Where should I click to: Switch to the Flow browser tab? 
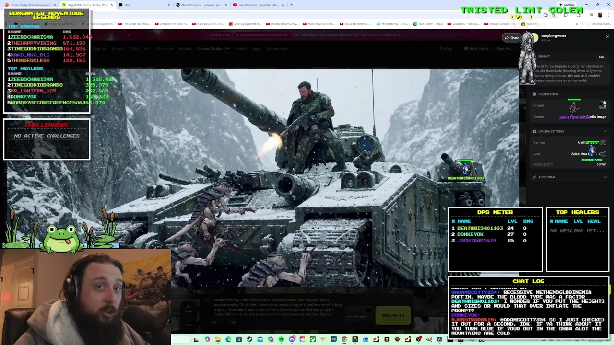(x=144, y=5)
